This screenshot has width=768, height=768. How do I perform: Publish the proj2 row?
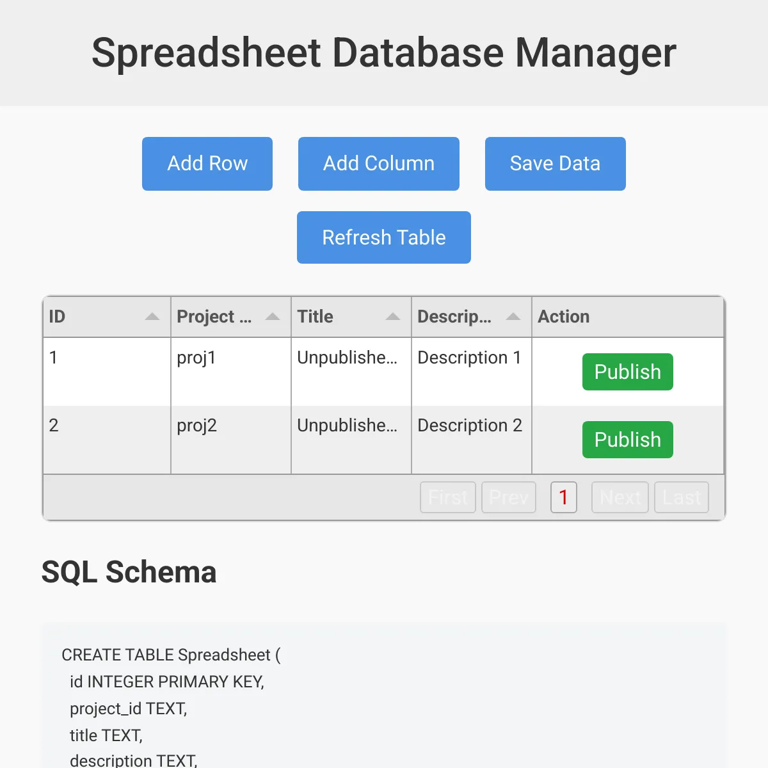click(627, 440)
